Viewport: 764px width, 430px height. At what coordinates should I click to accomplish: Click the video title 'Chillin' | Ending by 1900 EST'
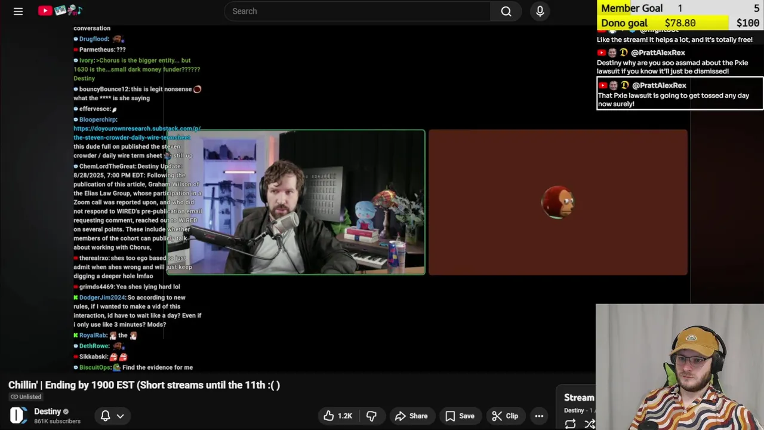click(144, 385)
